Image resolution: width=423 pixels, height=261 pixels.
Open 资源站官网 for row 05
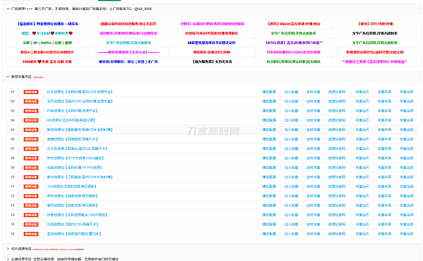tap(337, 130)
